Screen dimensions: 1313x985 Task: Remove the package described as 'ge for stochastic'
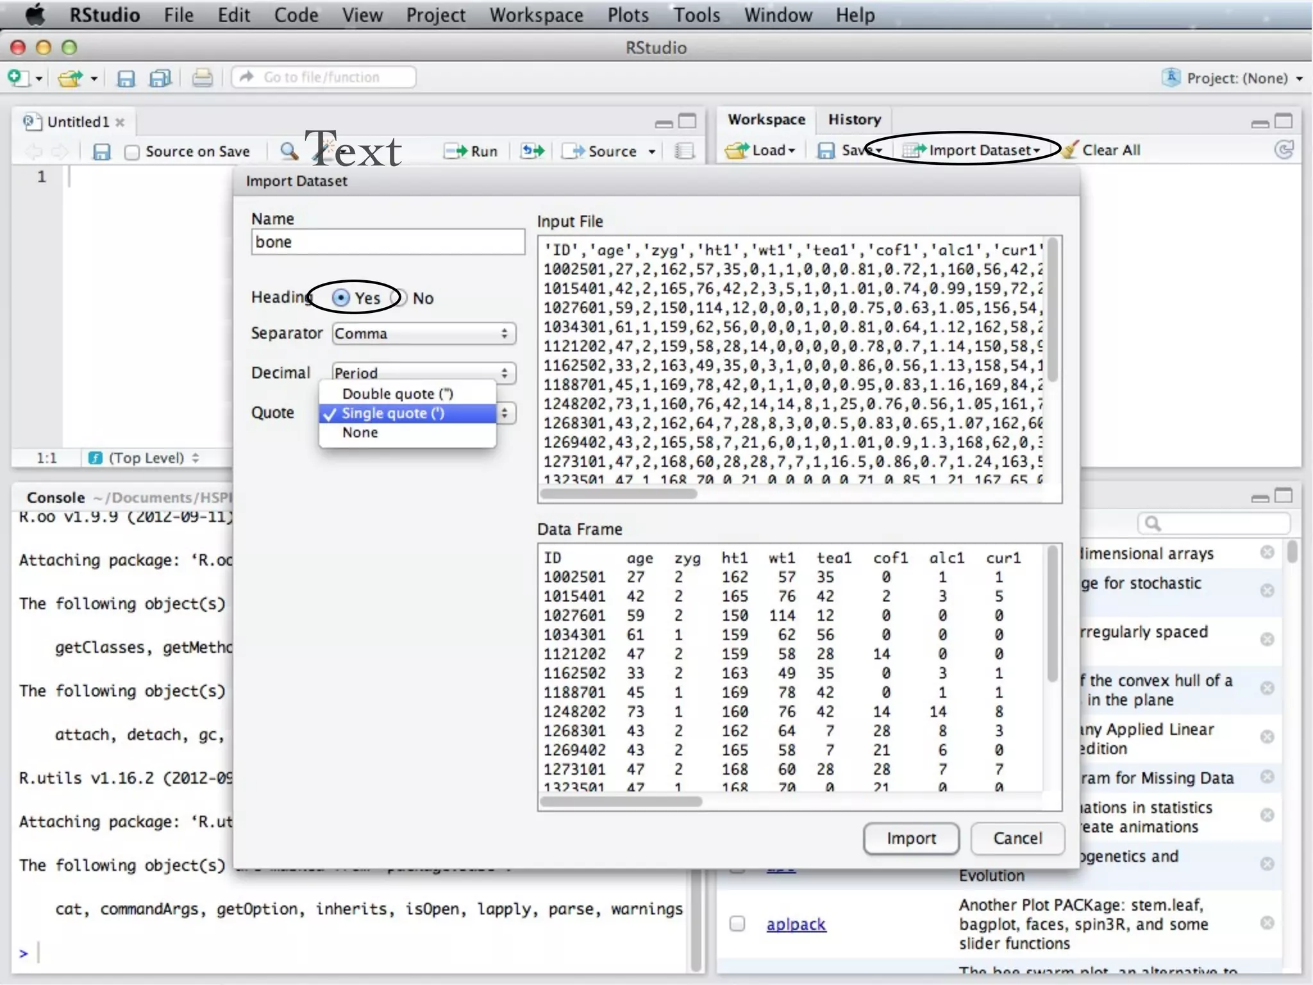click(x=1267, y=590)
